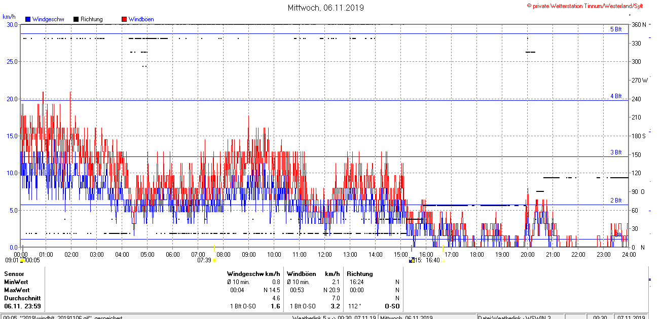664x319 pixels.
Task: Click the moon icon below the 15:00 axis mark
Action: 411,260
